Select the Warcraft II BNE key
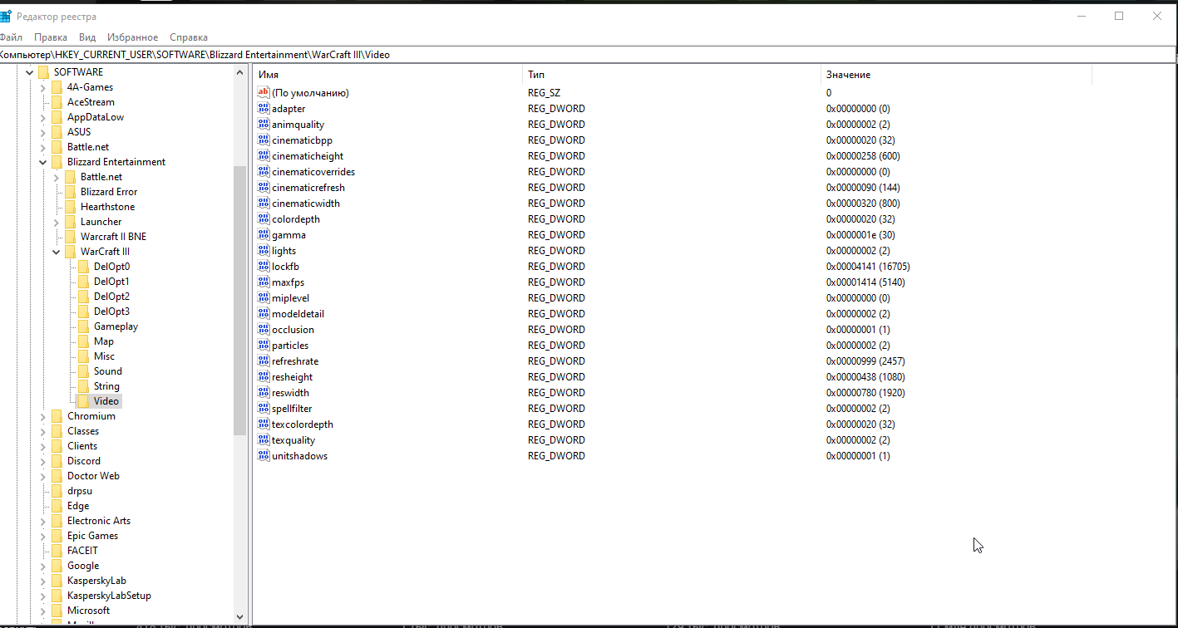 (113, 237)
